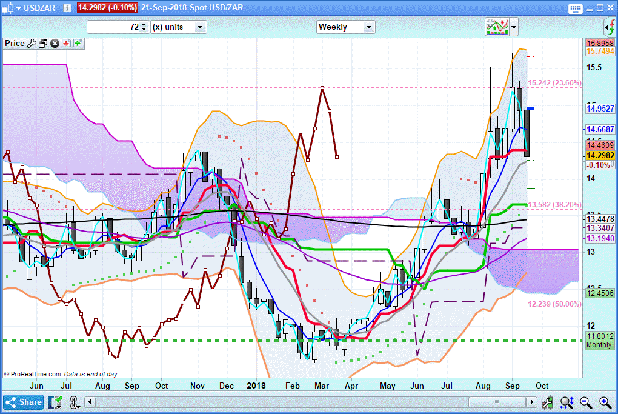Image resolution: width=618 pixels, height=414 pixels.
Task: Move Price panel down with red arrow
Action: pos(66,44)
